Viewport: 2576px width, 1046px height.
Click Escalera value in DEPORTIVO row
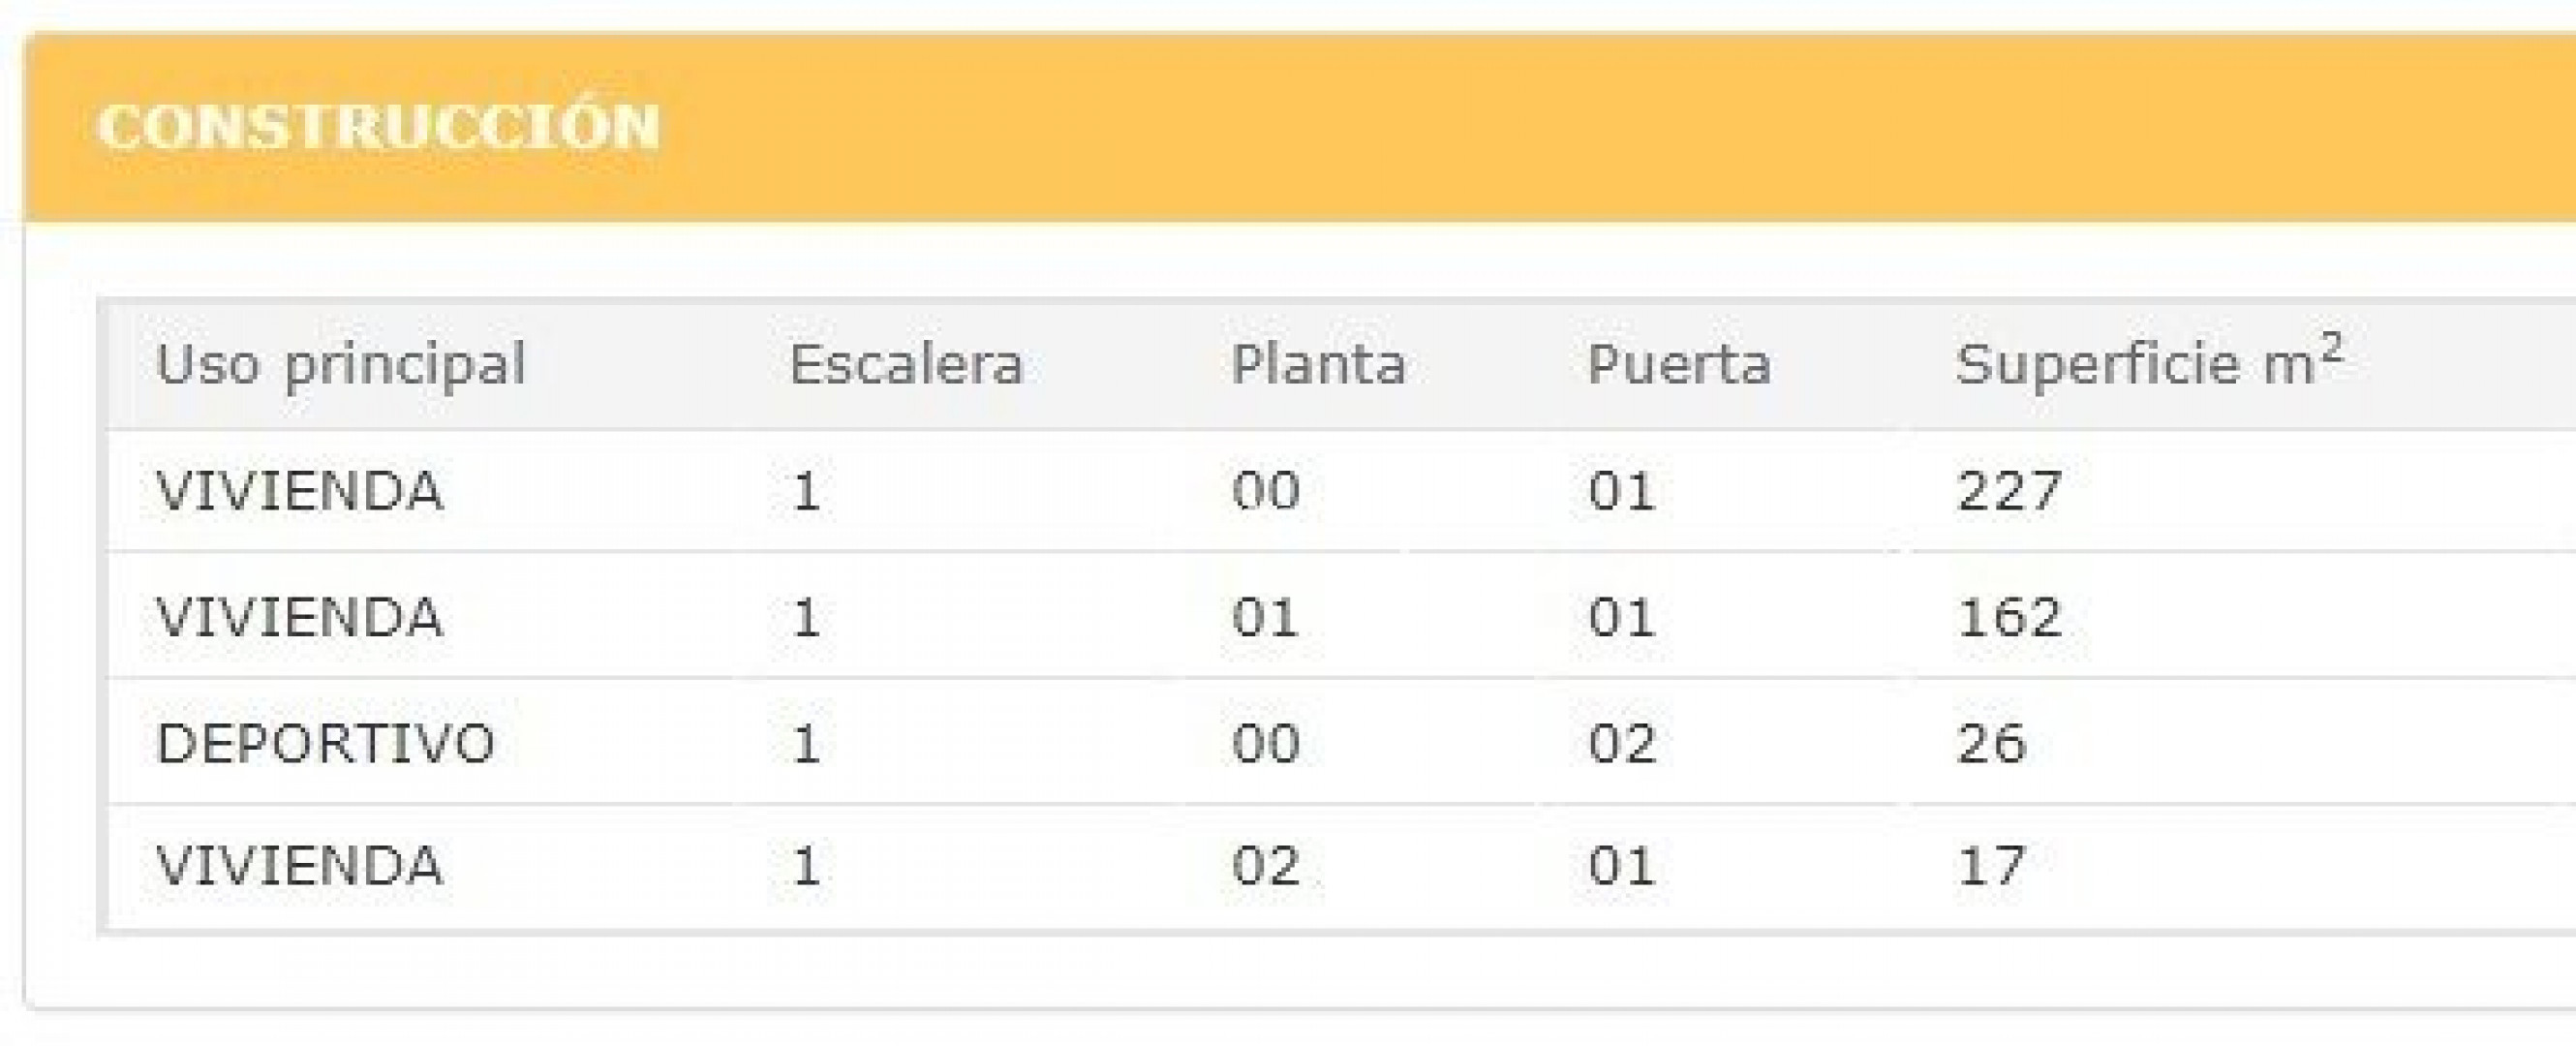806,743
